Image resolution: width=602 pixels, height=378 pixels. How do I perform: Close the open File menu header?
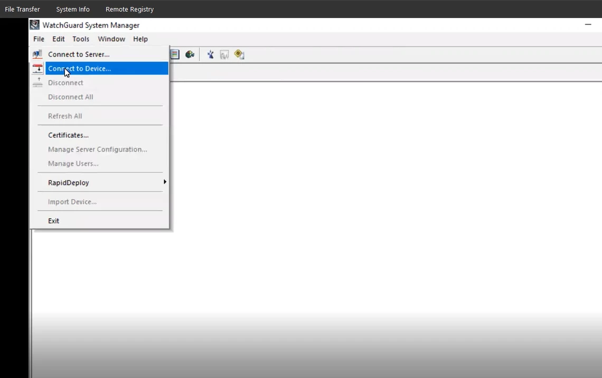point(39,39)
